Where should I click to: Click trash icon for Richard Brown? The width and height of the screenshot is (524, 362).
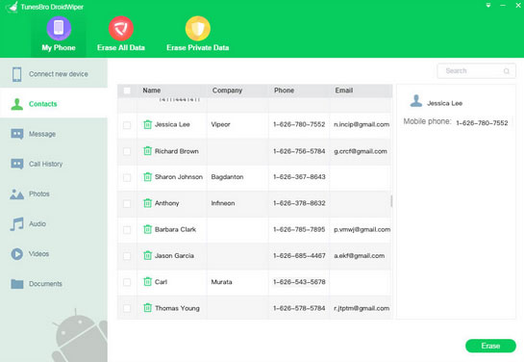(x=147, y=150)
